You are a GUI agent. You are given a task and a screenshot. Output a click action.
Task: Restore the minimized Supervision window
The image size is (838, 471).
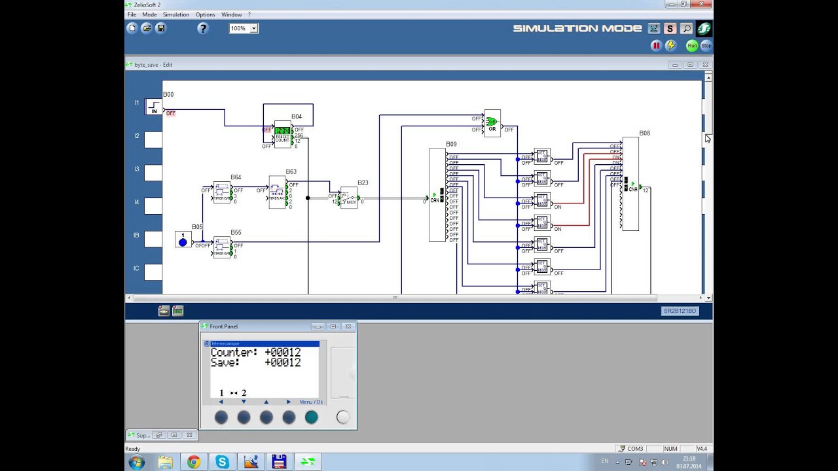[x=158, y=435]
